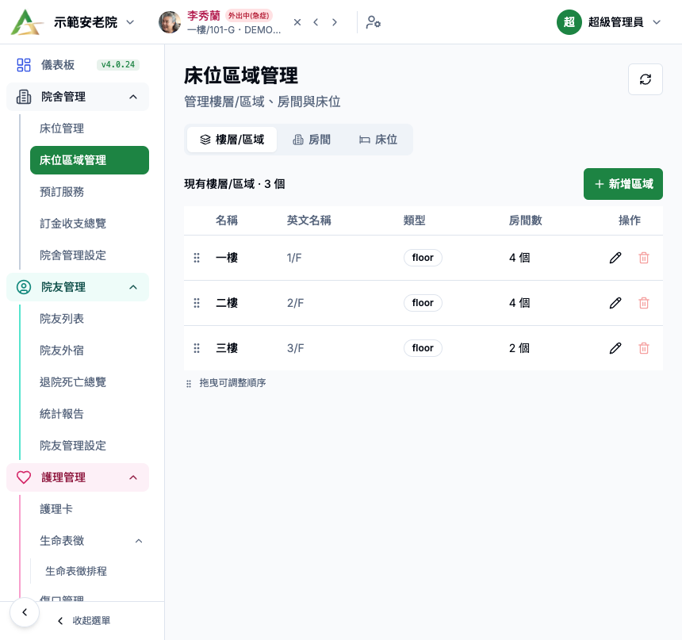Click the green 超 user avatar
682x640 pixels.
(569, 22)
